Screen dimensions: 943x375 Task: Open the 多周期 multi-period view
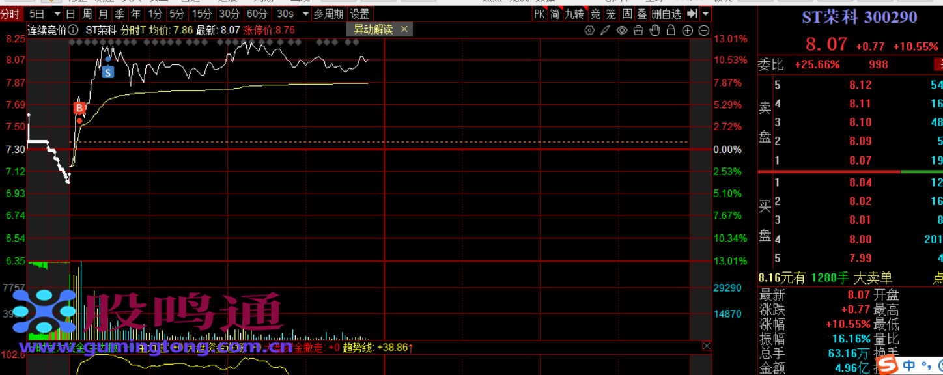click(328, 14)
